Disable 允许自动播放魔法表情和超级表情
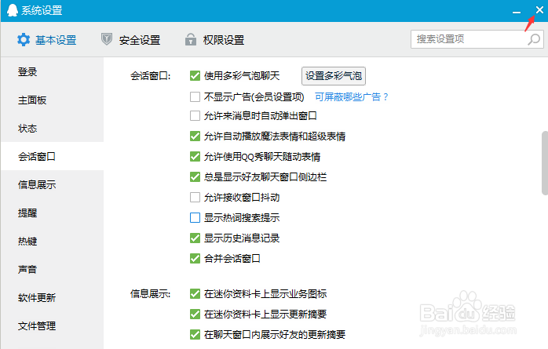Viewport: 548px width, 349px height. [x=195, y=136]
